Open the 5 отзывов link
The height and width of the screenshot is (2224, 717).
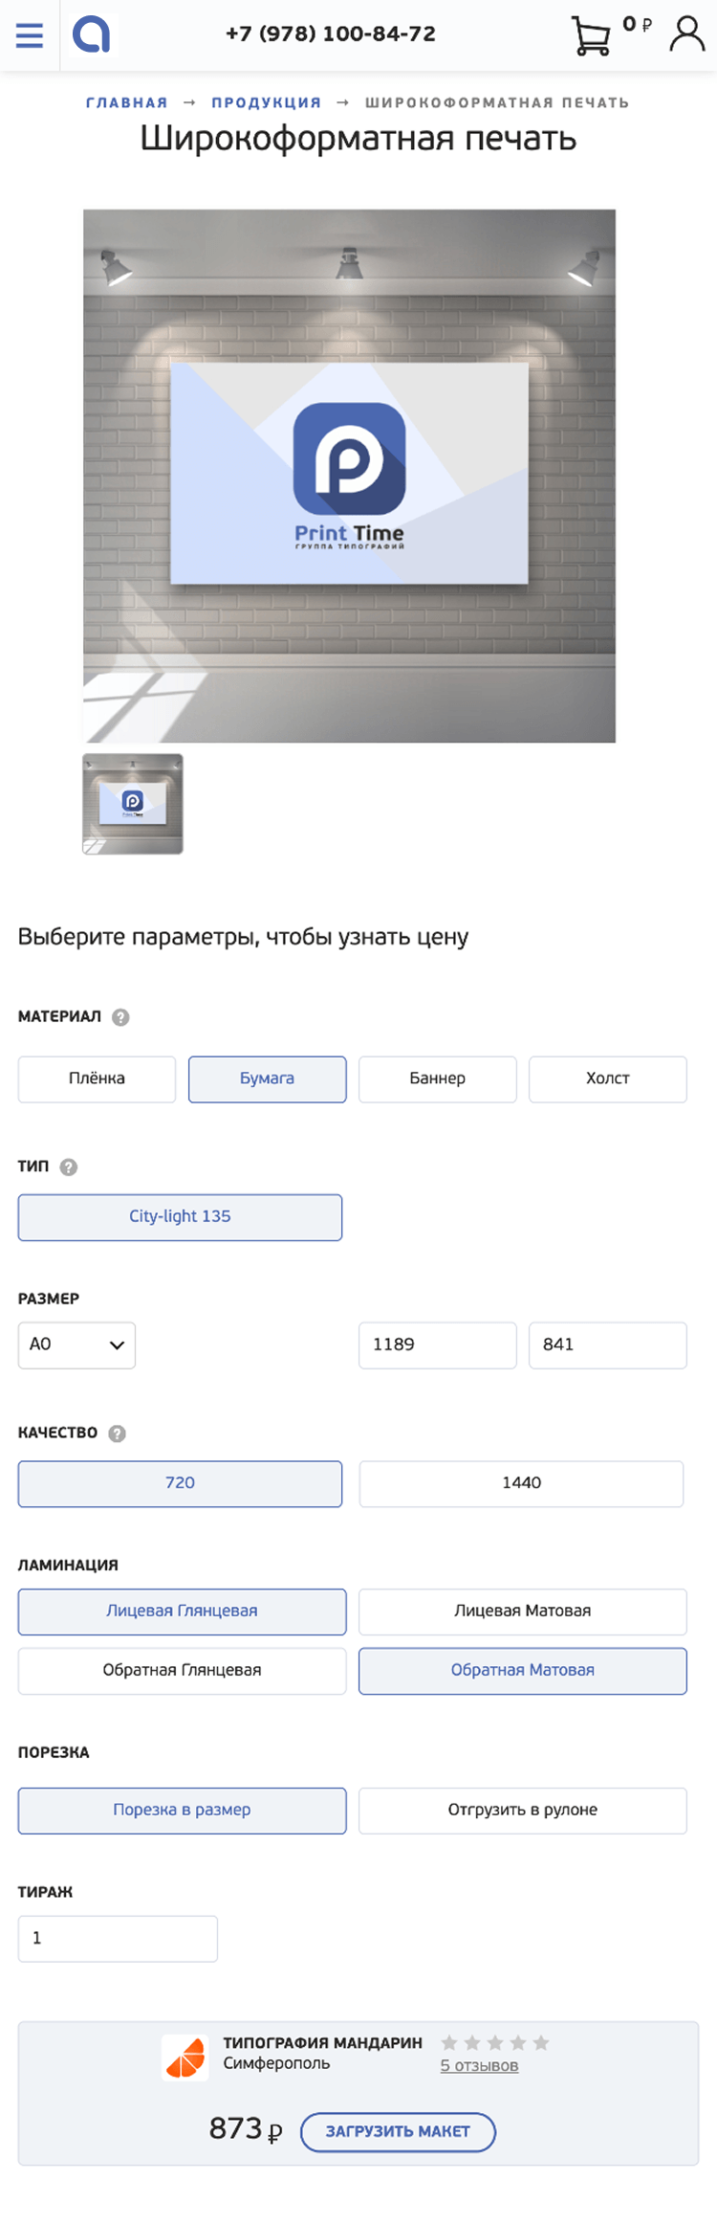pyautogui.click(x=479, y=2065)
